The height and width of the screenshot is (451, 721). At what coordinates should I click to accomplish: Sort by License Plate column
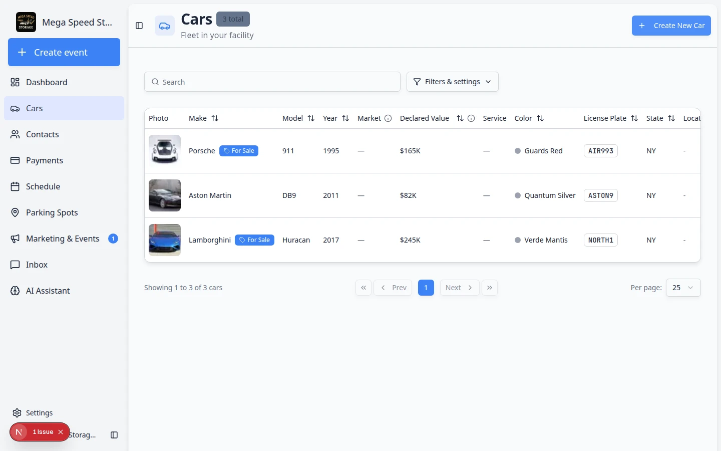[634, 118]
